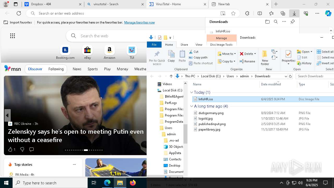Open the MSN app launcher grid
The image size is (334, 188).
13,36
